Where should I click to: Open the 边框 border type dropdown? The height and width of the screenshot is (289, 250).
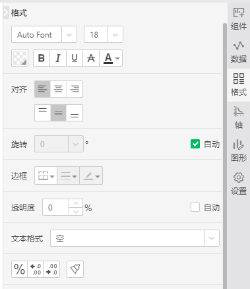(x=46, y=176)
